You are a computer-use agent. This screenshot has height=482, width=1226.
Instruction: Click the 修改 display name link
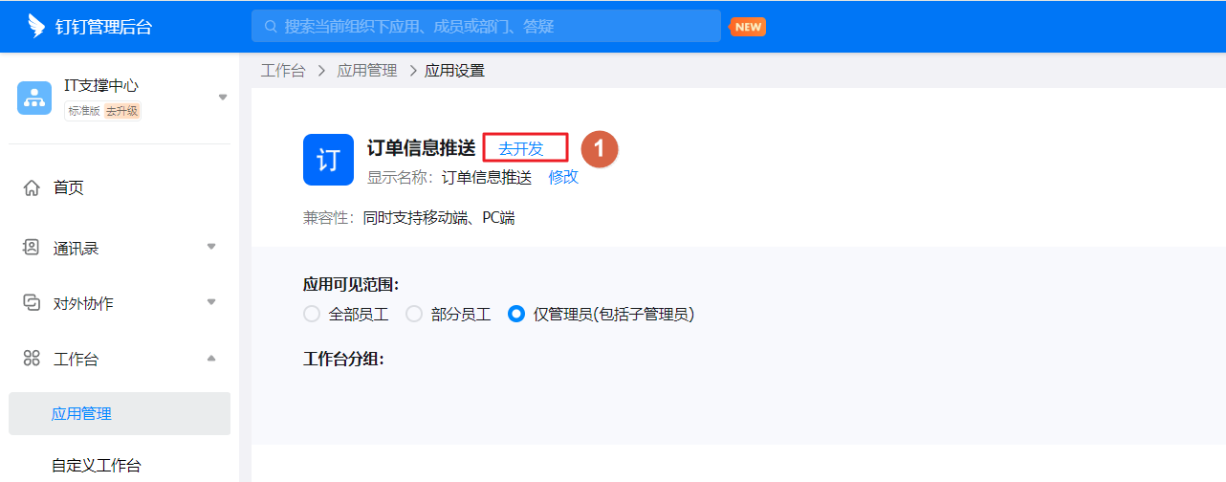pyautogui.click(x=563, y=177)
